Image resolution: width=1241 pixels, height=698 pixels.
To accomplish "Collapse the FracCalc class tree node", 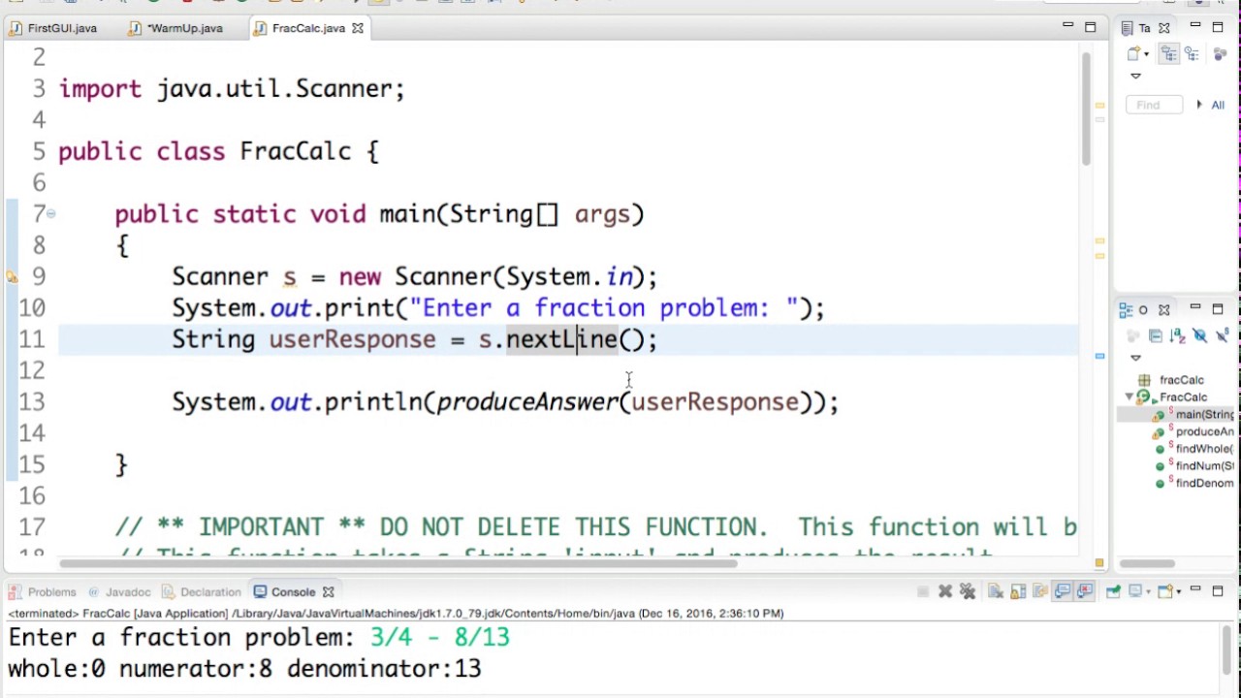I will 1130,397.
